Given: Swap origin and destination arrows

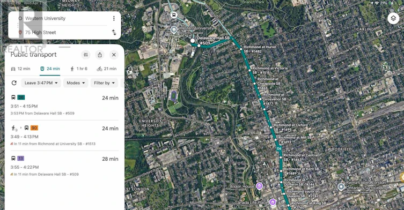Looking at the screenshot, I should pyautogui.click(x=114, y=32).
